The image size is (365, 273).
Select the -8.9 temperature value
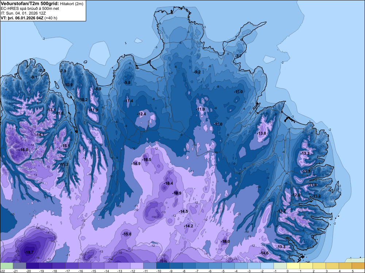tap(97, 89)
